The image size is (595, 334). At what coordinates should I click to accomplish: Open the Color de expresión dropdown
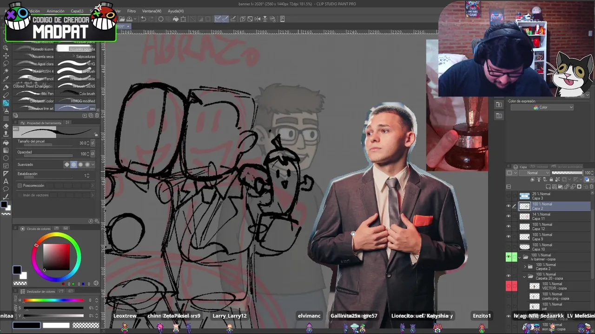click(542, 108)
